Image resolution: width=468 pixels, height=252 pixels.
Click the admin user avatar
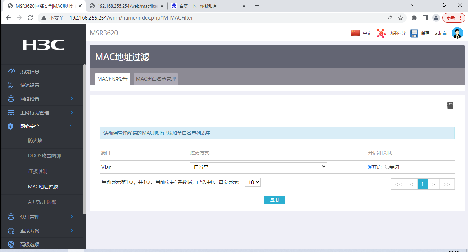pos(457,33)
